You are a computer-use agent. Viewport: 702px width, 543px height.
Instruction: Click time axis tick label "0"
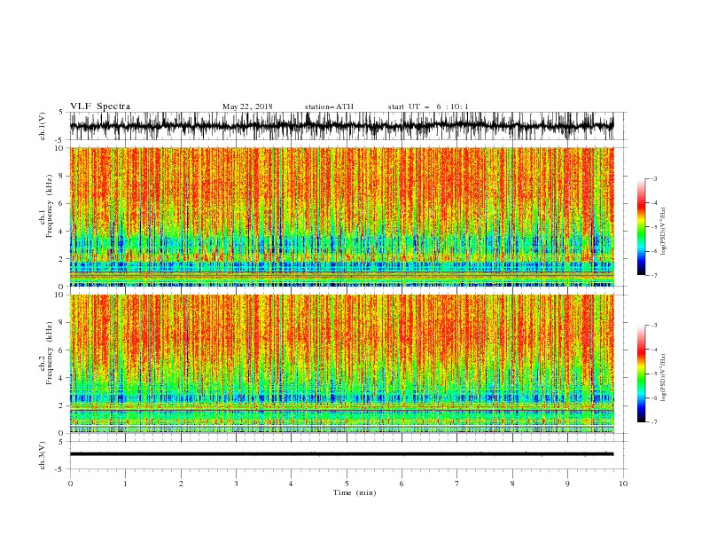[x=70, y=484]
